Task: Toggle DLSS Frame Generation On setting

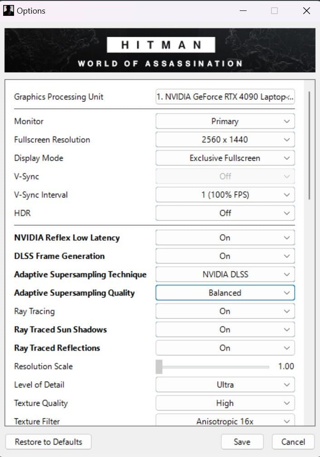Action: (x=225, y=256)
